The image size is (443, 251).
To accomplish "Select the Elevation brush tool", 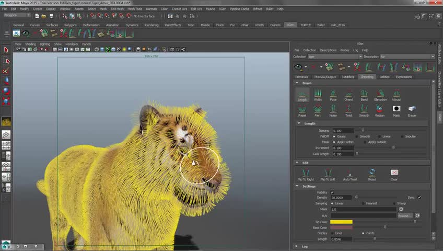I will coord(380,94).
